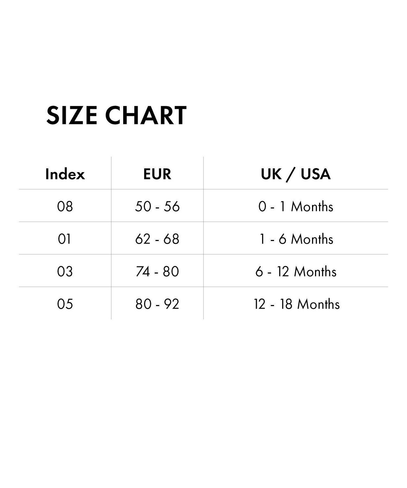
Task: Click the EUR size 50 - 56 cell
Action: 157,206
